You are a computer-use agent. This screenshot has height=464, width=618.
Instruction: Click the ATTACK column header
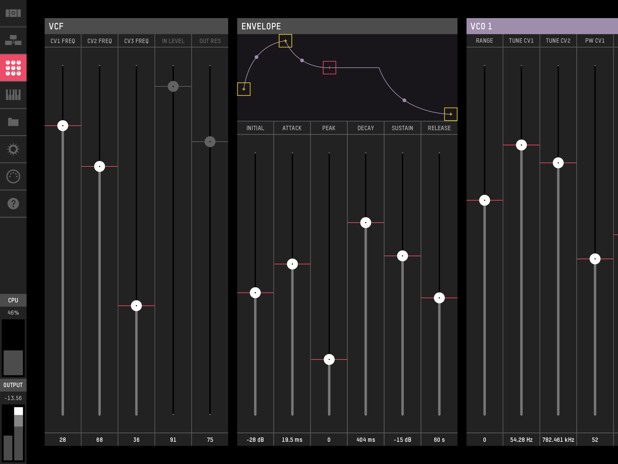pyautogui.click(x=292, y=128)
